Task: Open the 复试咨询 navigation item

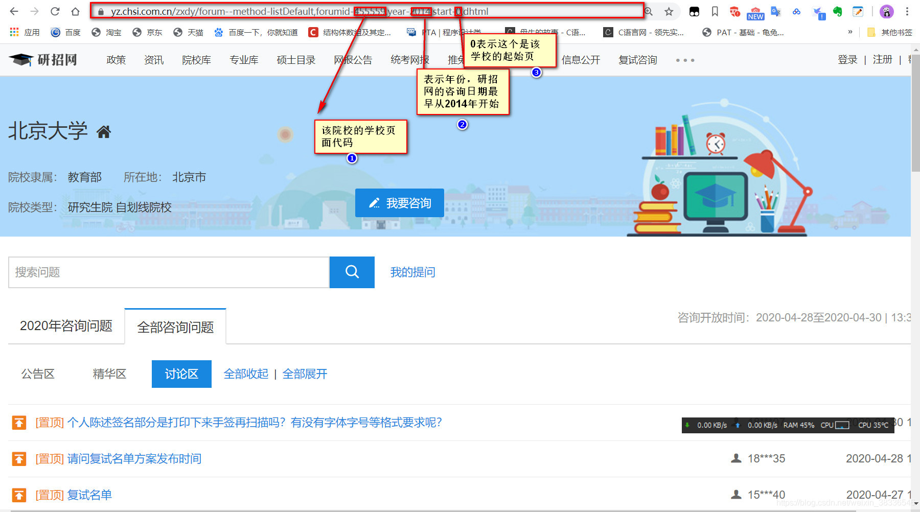Action: tap(638, 60)
